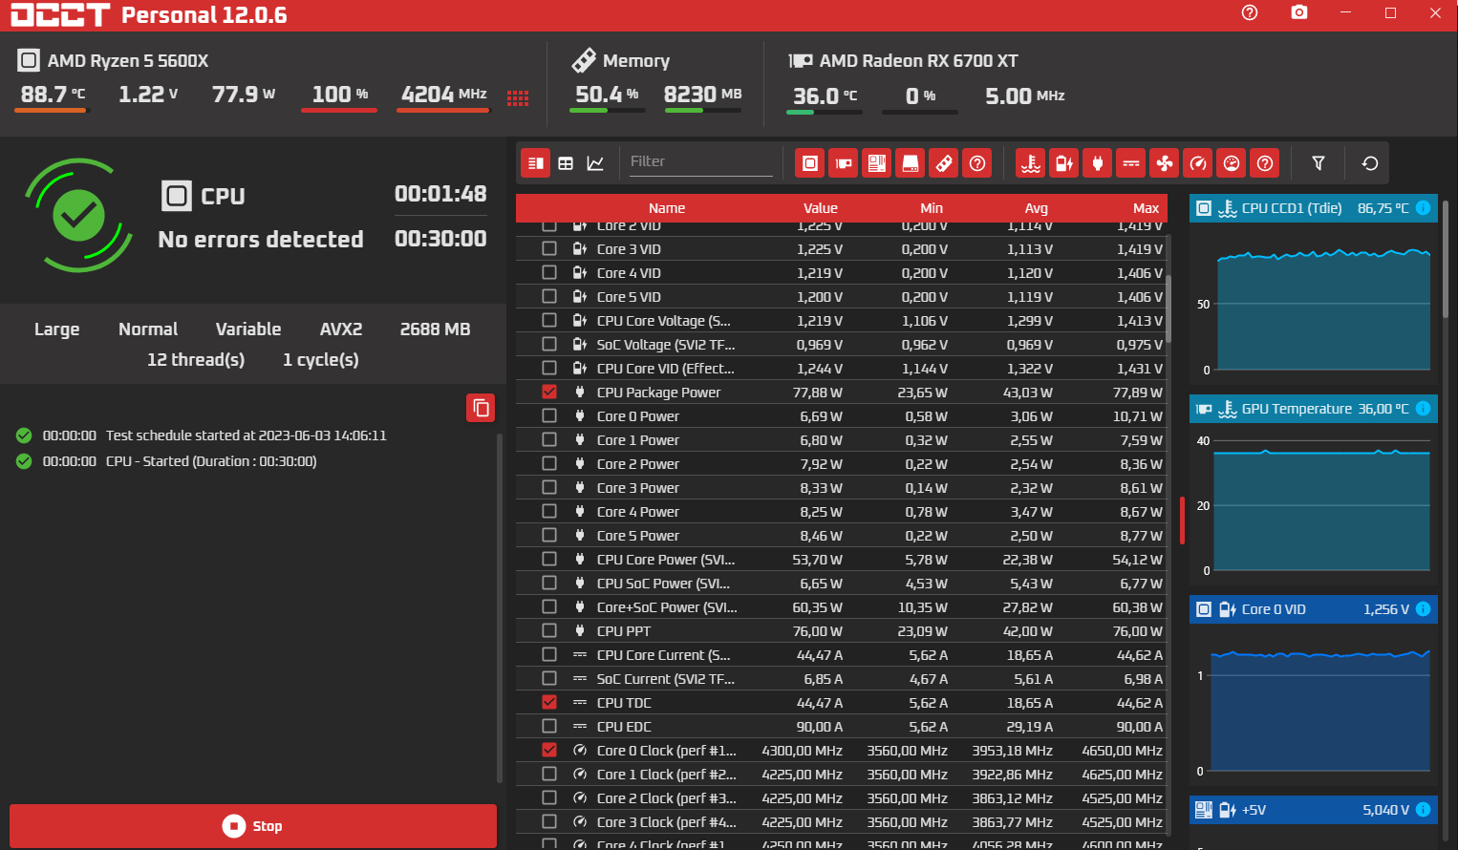This screenshot has width=1458, height=850.
Task: Click the test log vertical scrollbar
Action: point(500,608)
